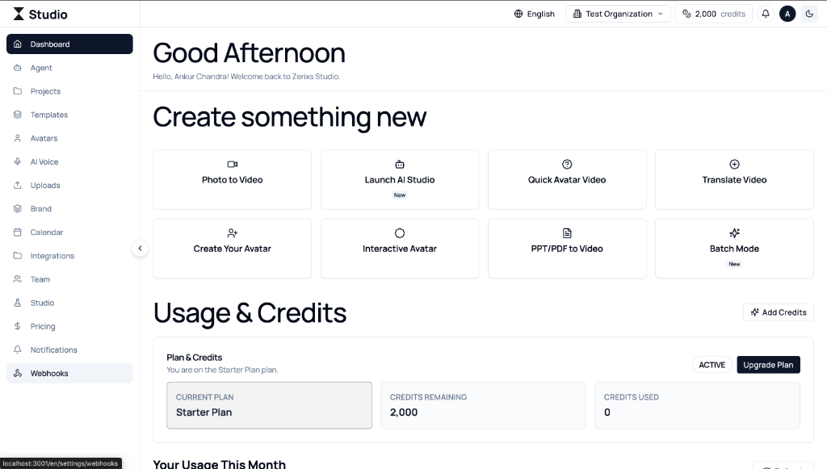Viewport: 827px width, 469px height.
Task: Choose the Translate Video card
Action: (x=734, y=179)
